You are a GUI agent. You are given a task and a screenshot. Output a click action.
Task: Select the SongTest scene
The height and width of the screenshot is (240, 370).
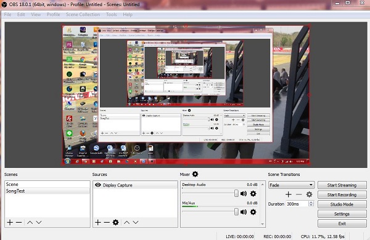coord(47,191)
